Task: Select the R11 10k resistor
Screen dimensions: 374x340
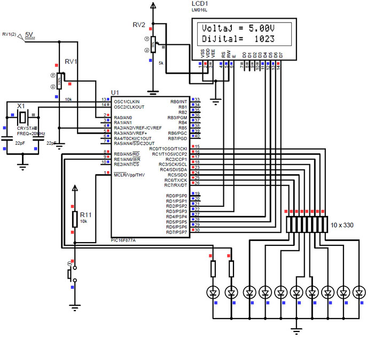Action: (x=75, y=220)
